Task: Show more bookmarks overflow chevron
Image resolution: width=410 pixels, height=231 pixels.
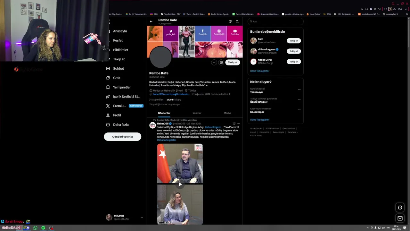Action: [x=407, y=14]
